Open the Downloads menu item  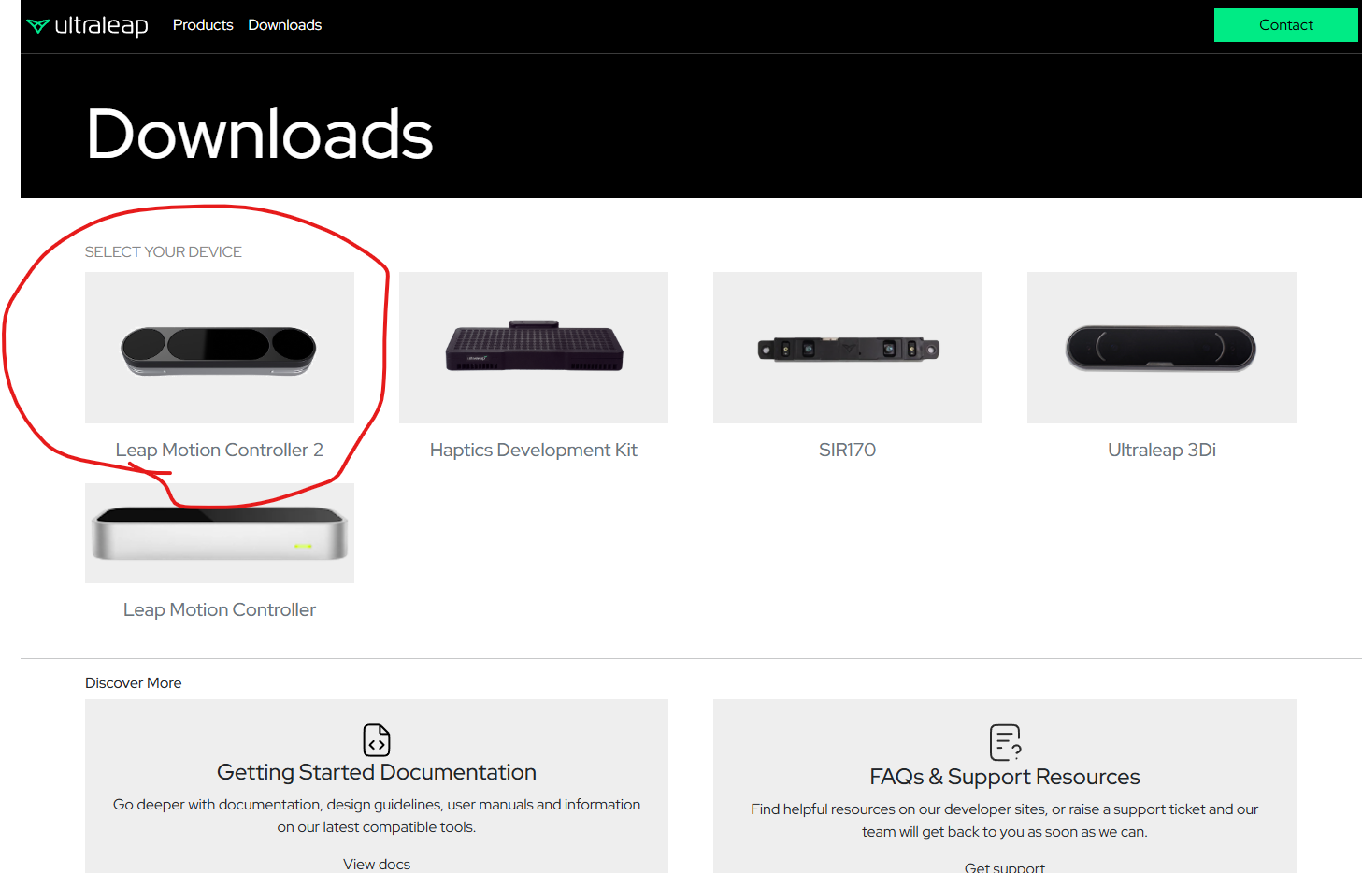[284, 25]
